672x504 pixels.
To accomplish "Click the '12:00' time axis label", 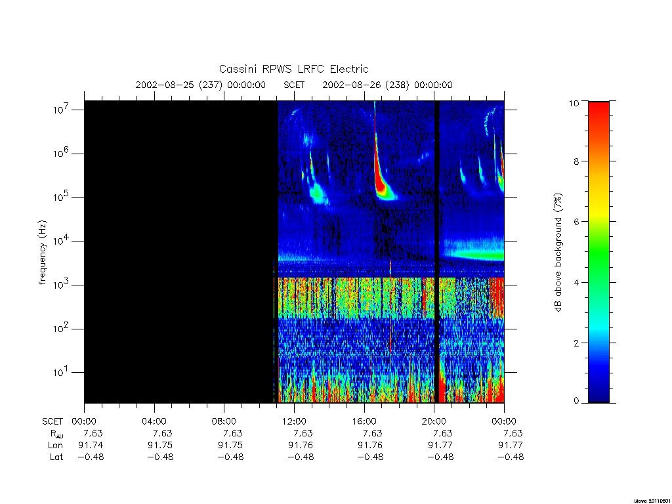I will [294, 421].
